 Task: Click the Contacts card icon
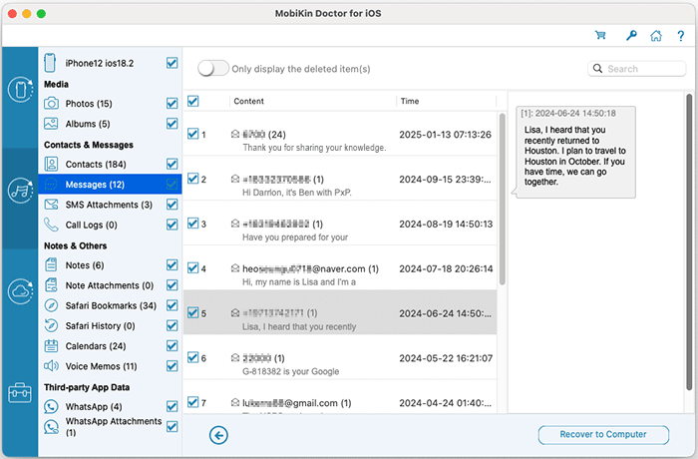pyautogui.click(x=51, y=164)
